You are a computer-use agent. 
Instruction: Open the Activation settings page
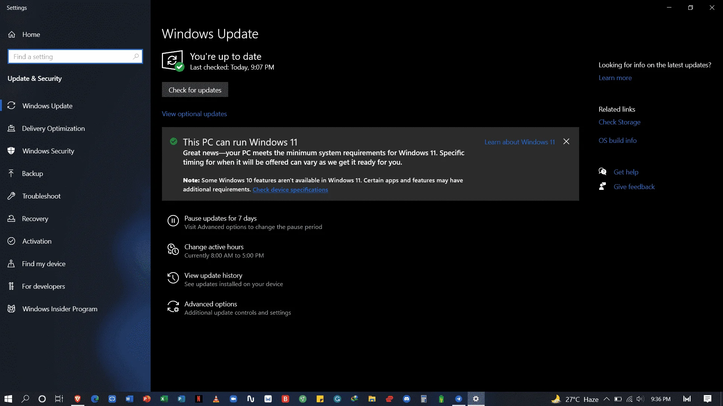click(x=75, y=241)
